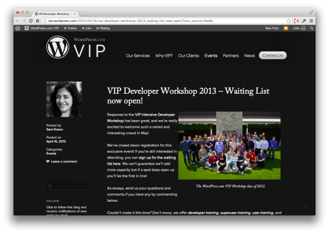Click the browser forward arrow

tap(24, 21)
